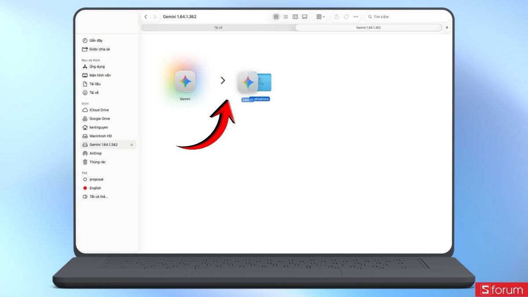This screenshot has height=297, width=528.
Task: Switch to the Tải về tab
Action: [x=218, y=27]
